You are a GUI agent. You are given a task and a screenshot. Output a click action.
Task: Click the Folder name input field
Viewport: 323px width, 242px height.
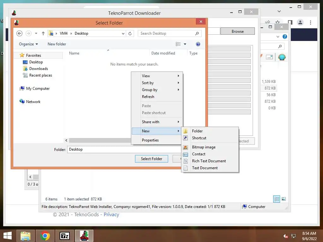pos(124,149)
